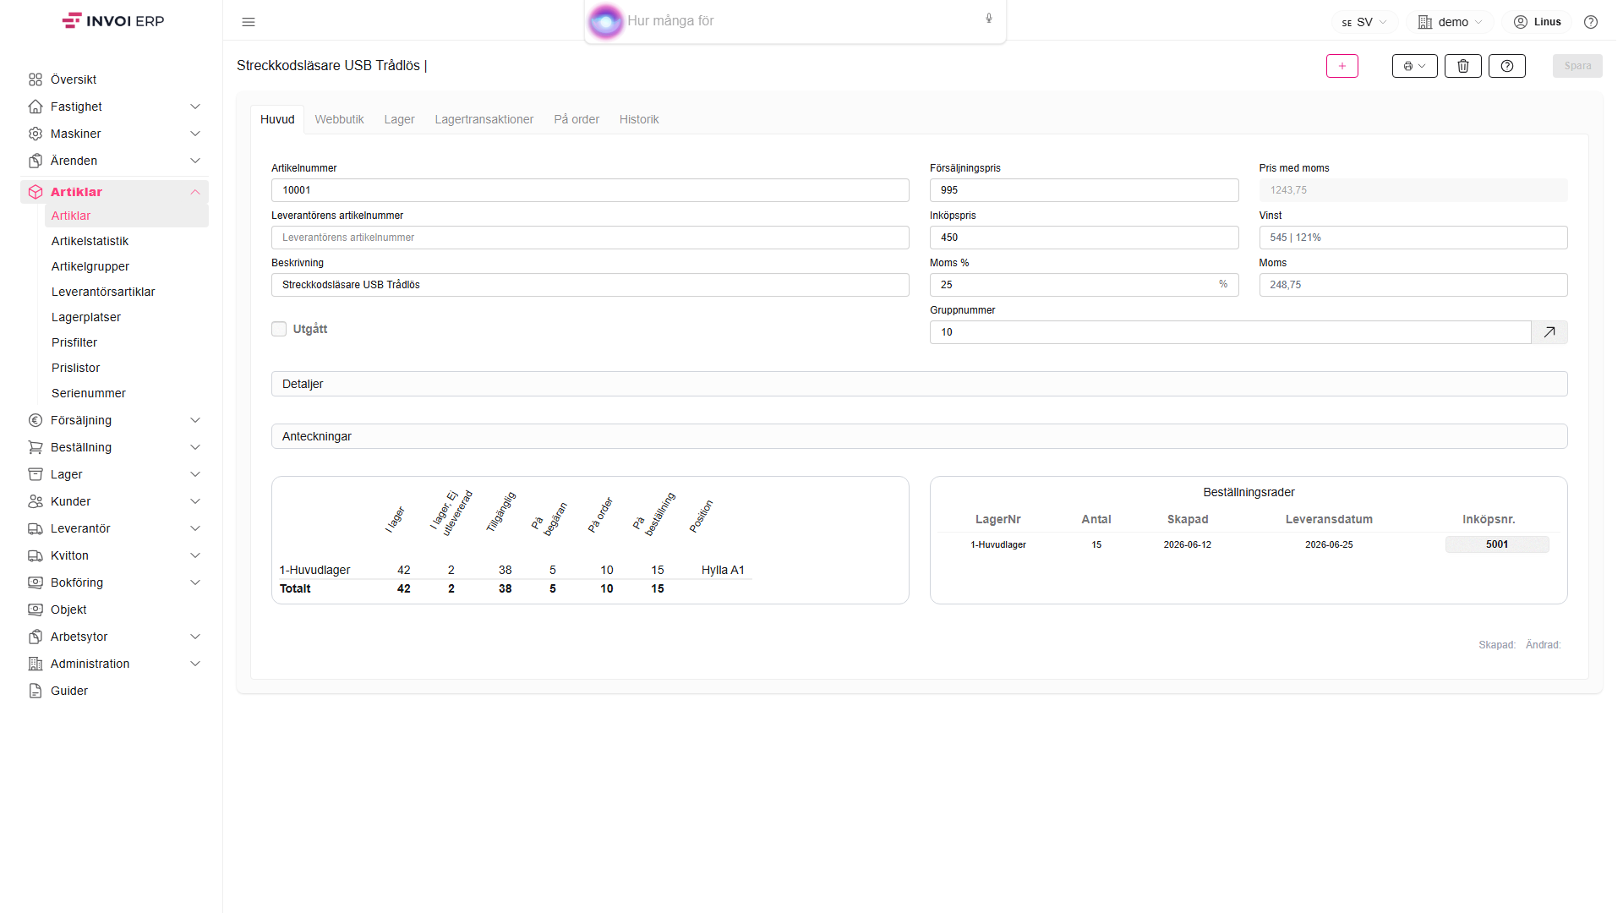
Task: Expand the Fastighet sidebar section
Action: 114,107
